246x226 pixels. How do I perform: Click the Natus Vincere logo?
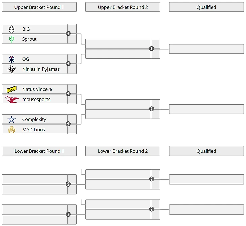click(12, 89)
